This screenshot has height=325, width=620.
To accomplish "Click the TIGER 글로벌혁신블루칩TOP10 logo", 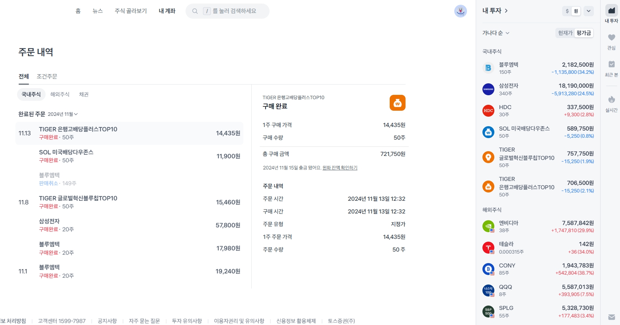I will (x=488, y=157).
